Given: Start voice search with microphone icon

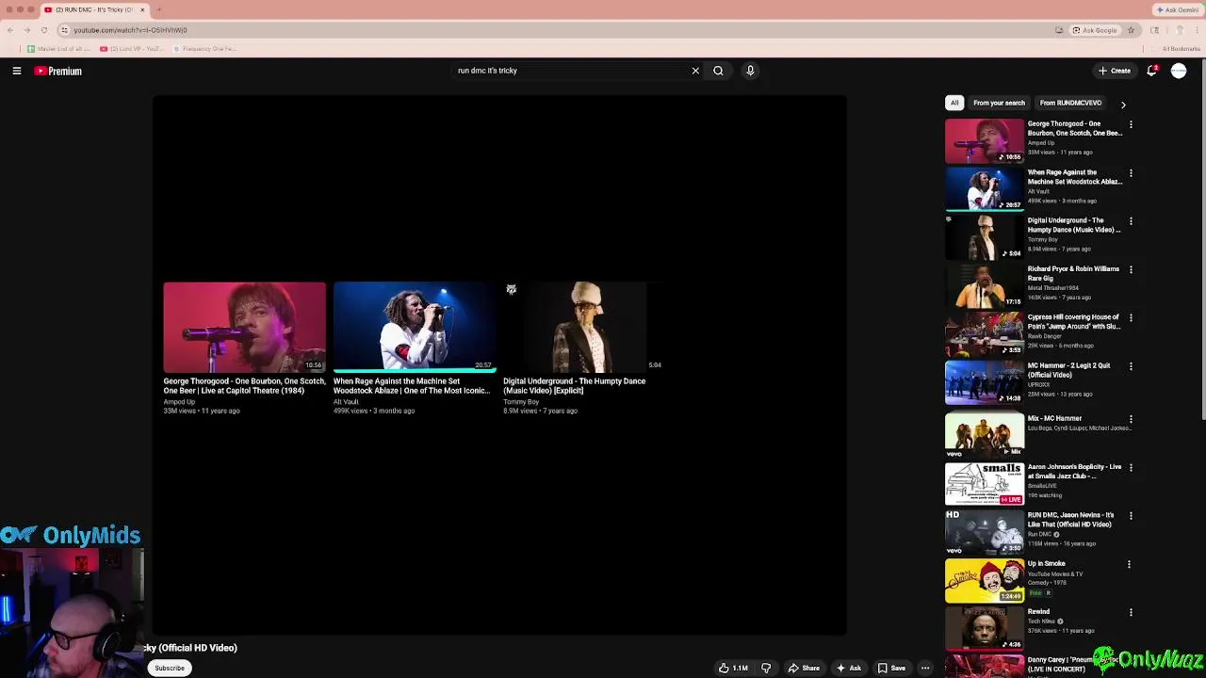Looking at the screenshot, I should [750, 71].
